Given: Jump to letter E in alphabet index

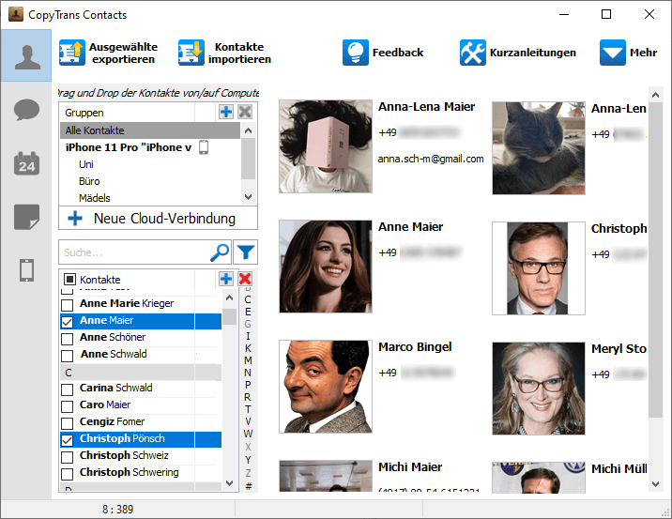Looking at the screenshot, I should coord(248,312).
